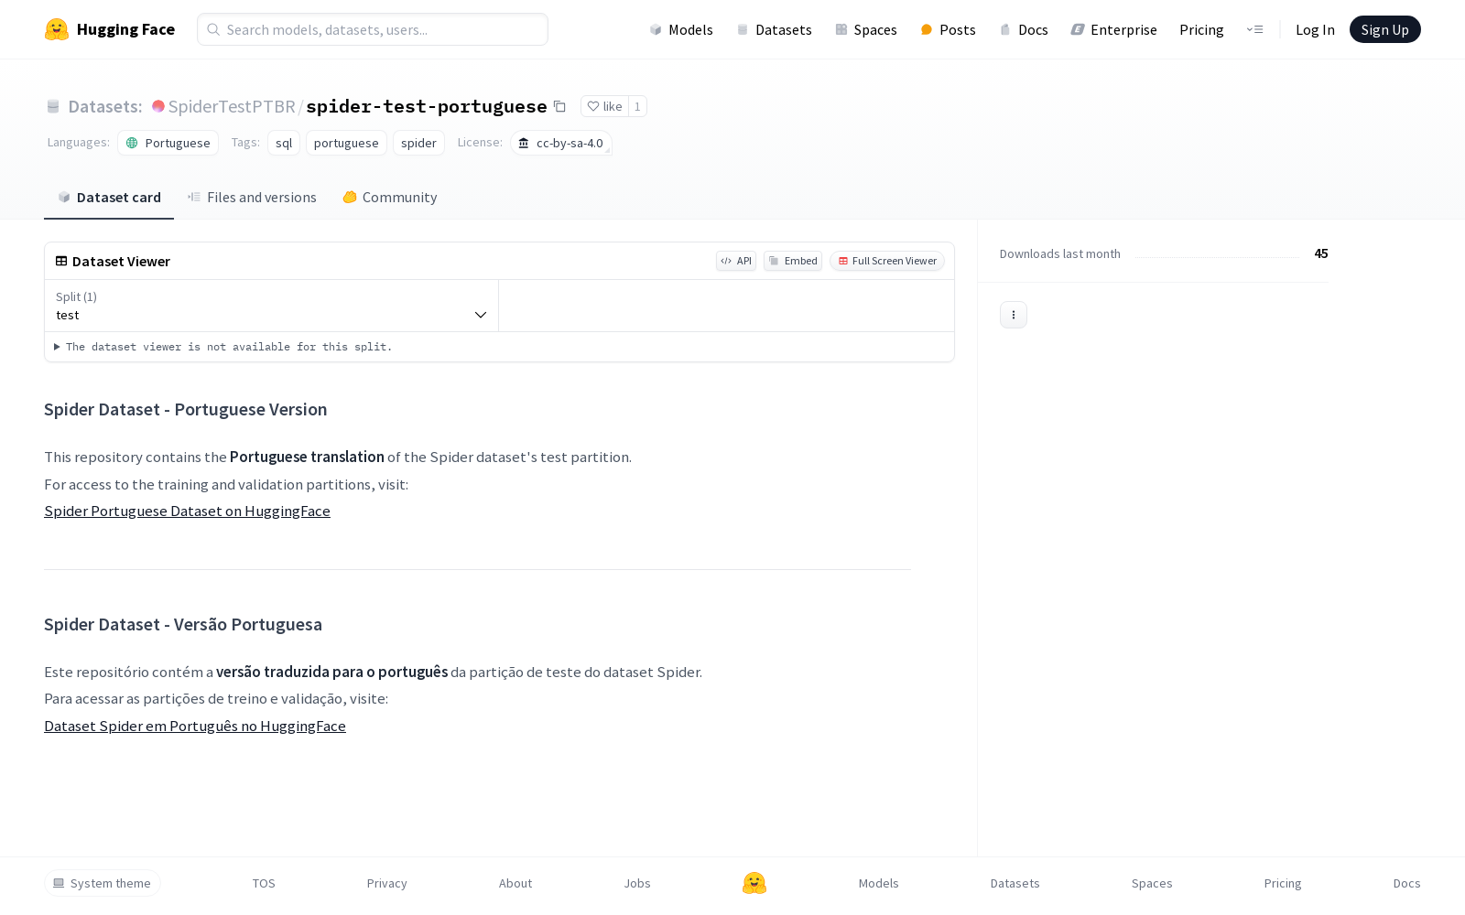This screenshot has width=1465, height=915.
Task: Click the footer Hugging Face emoji icon
Action: [x=754, y=883]
